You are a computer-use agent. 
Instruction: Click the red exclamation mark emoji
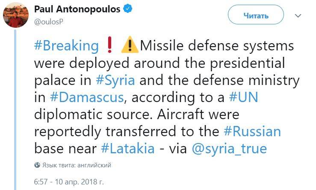109,46
